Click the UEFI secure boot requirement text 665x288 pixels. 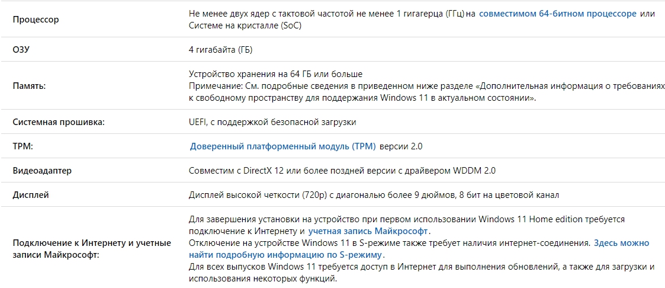[272, 122]
